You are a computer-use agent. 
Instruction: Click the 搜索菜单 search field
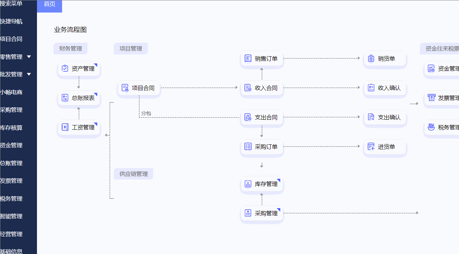point(11,4)
